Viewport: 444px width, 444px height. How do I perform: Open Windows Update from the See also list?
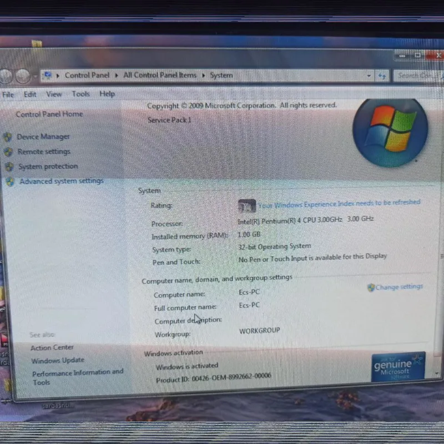(x=58, y=361)
